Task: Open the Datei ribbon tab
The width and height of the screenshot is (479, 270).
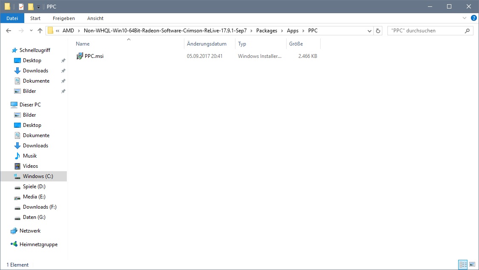Action: click(x=12, y=18)
